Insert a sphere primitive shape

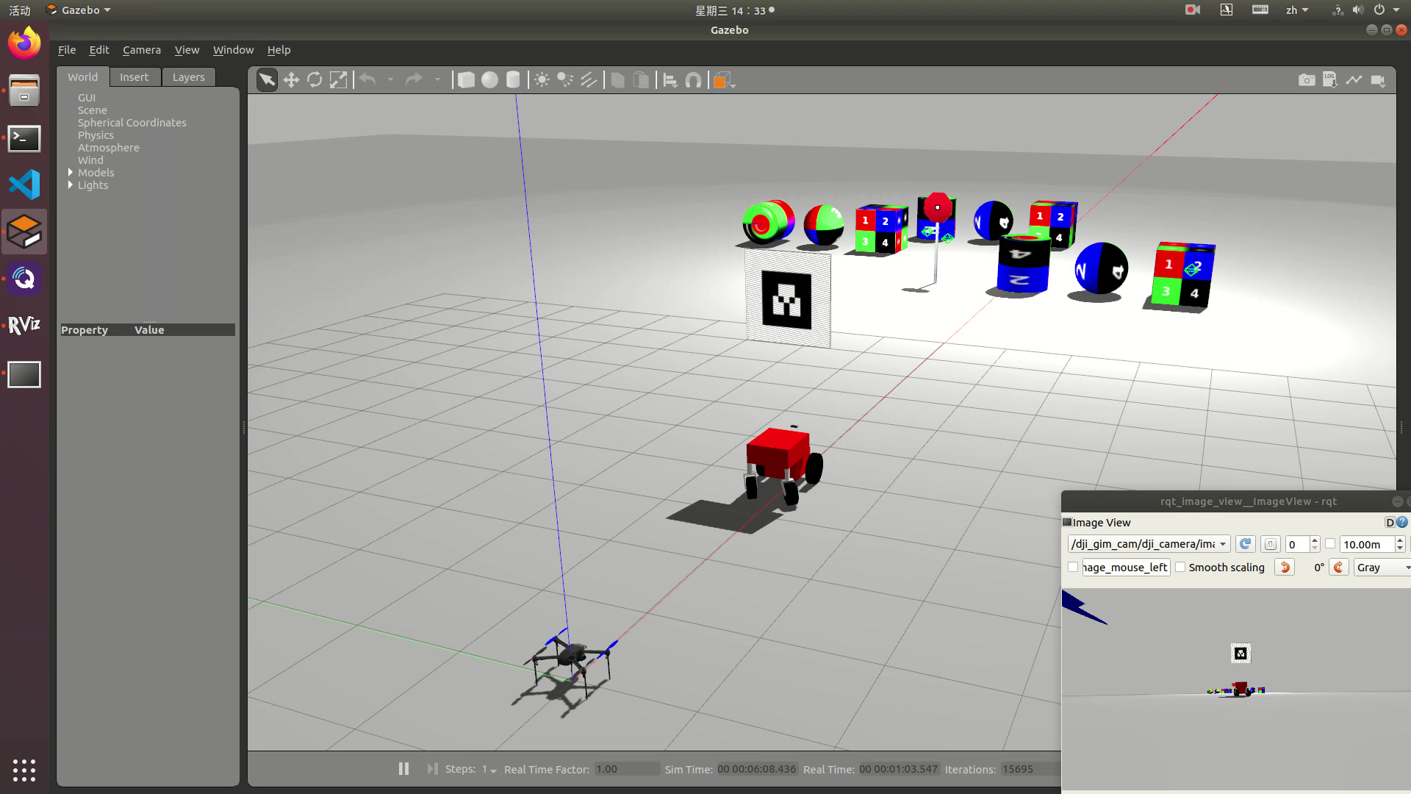(489, 80)
